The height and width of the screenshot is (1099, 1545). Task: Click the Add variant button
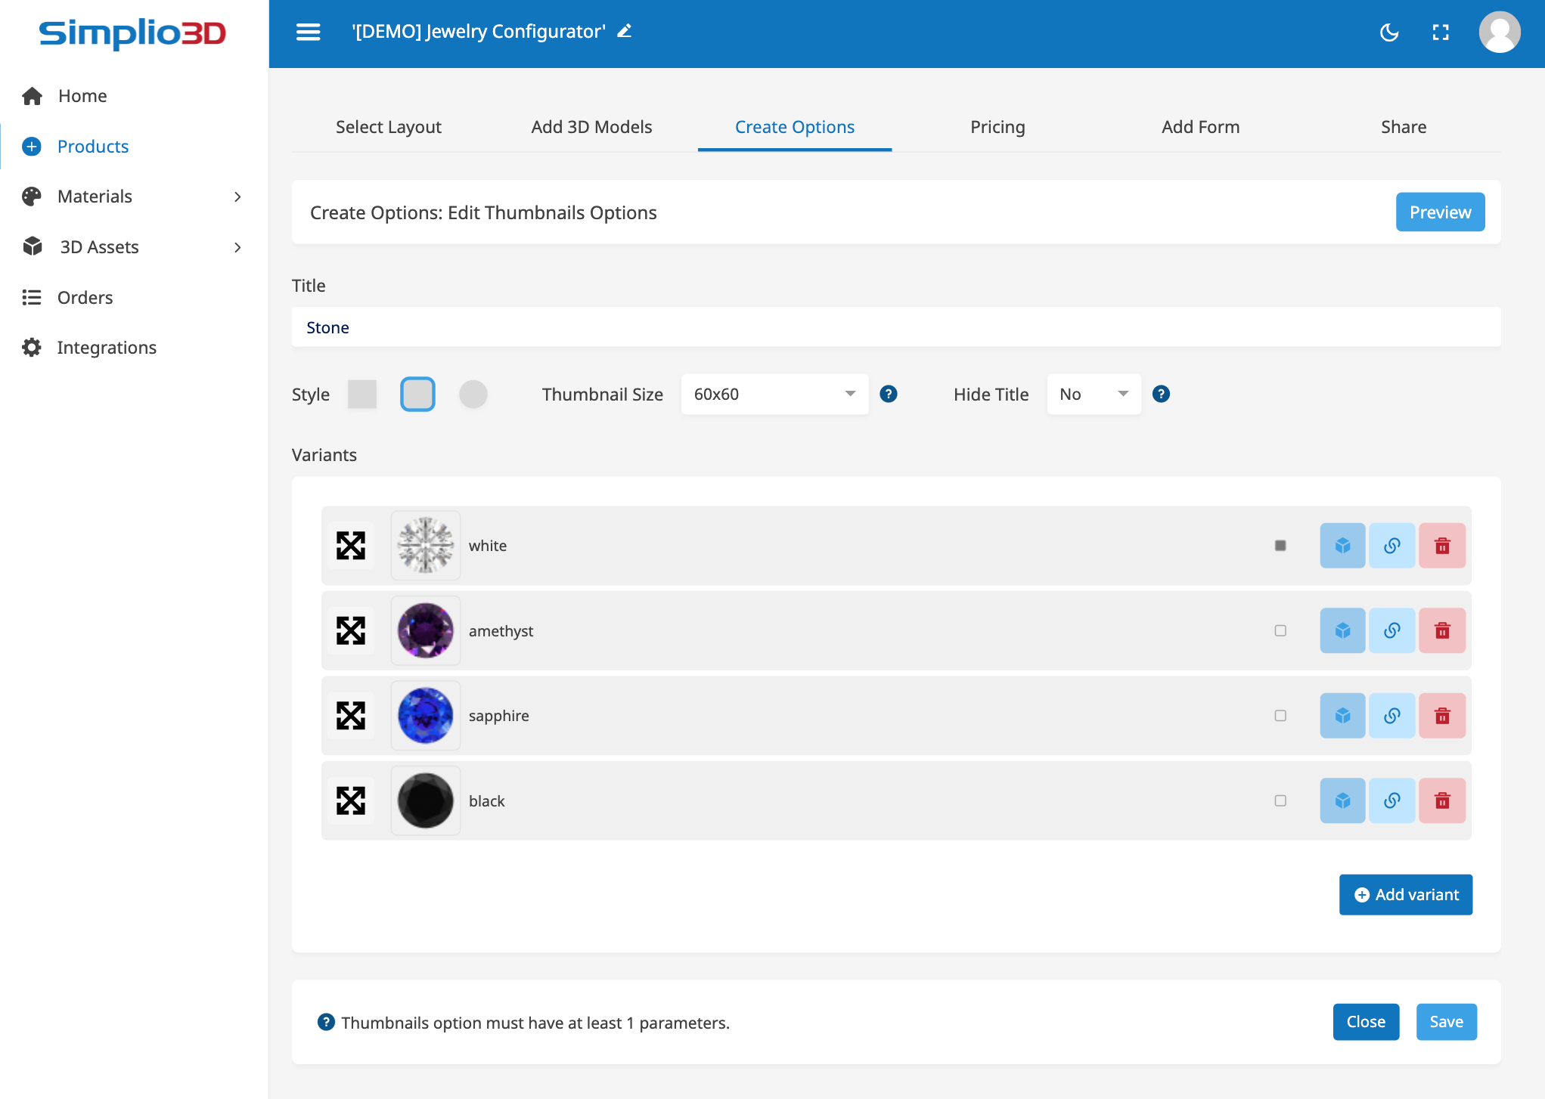pyautogui.click(x=1405, y=895)
